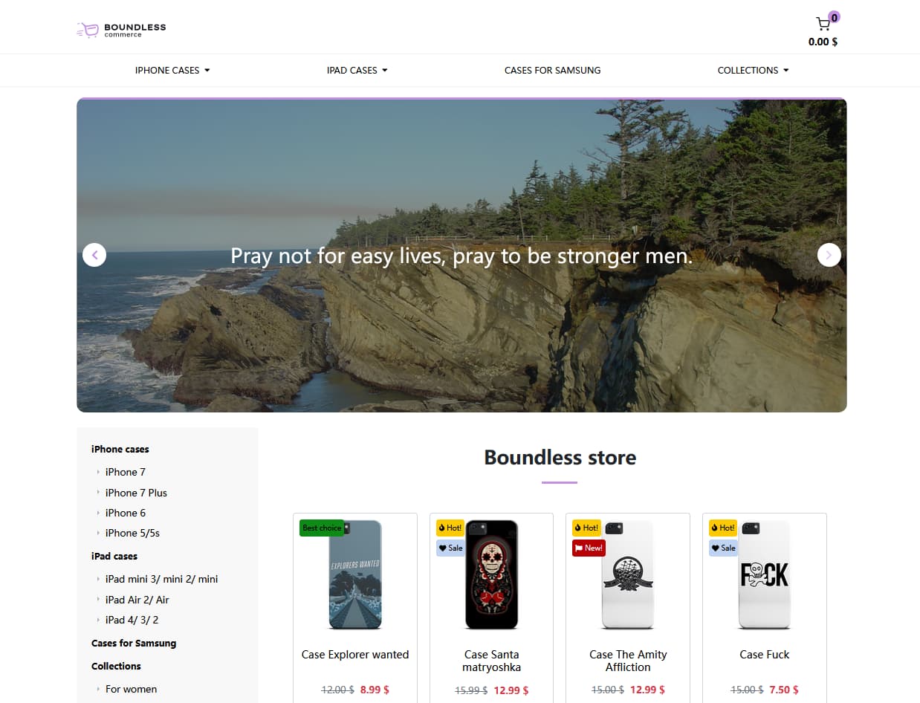The width and height of the screenshot is (920, 703).
Task: Click the 'Best choice' badge on Case Explorer wanted
Action: point(322,528)
